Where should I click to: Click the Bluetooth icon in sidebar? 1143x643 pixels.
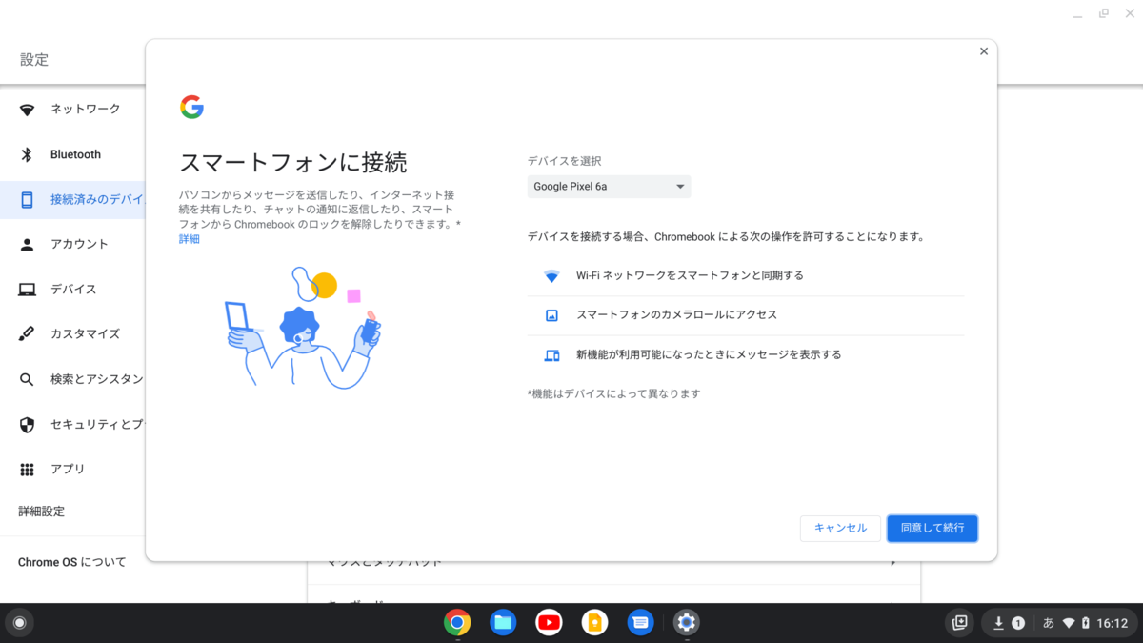28,154
